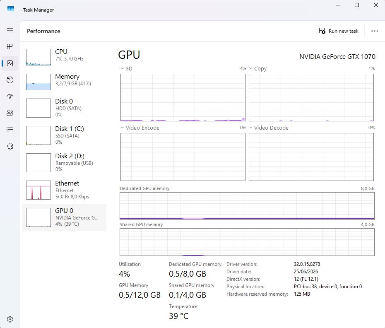This screenshot has height=328, width=385.
Task: Select the Performance page icon
Action: click(x=10, y=63)
